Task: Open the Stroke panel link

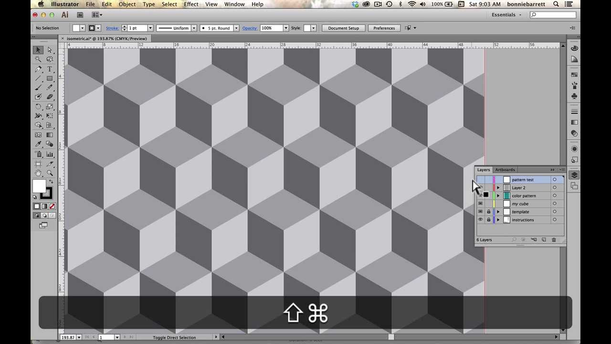Action: [112, 28]
